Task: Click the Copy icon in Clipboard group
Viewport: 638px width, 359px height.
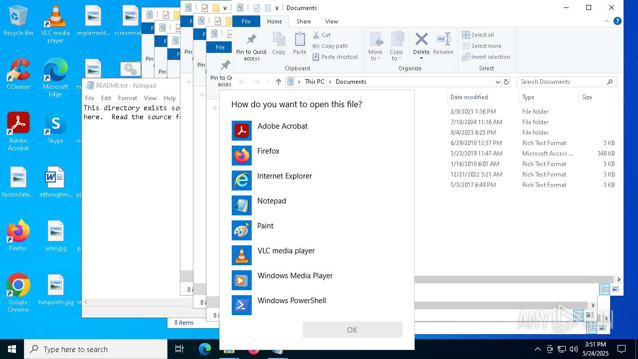Action: click(x=279, y=44)
